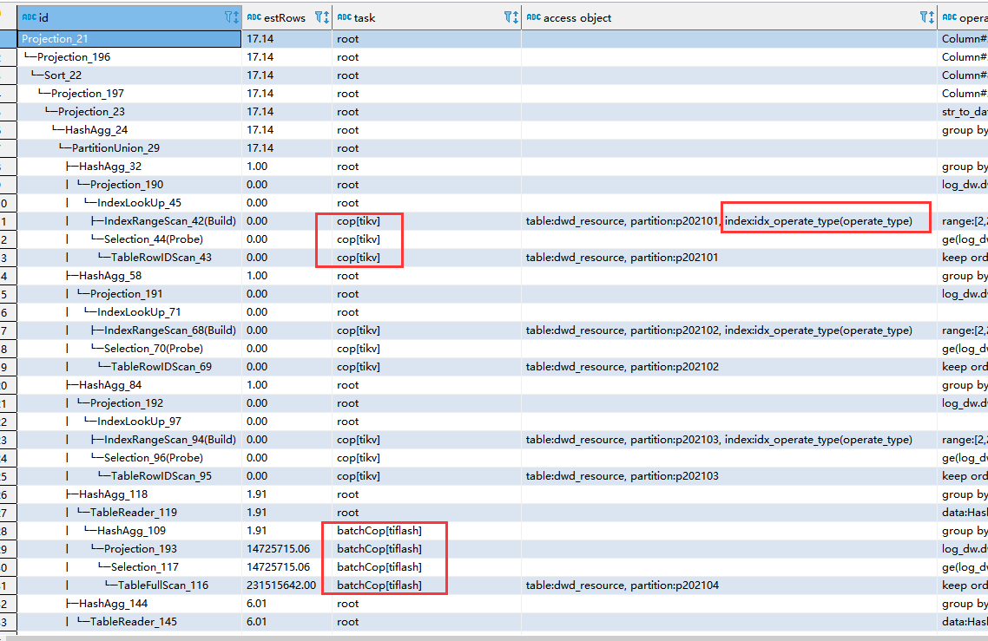Click the TableFullScan_116 id cell
This screenshot has width=988, height=641.
click(163, 585)
